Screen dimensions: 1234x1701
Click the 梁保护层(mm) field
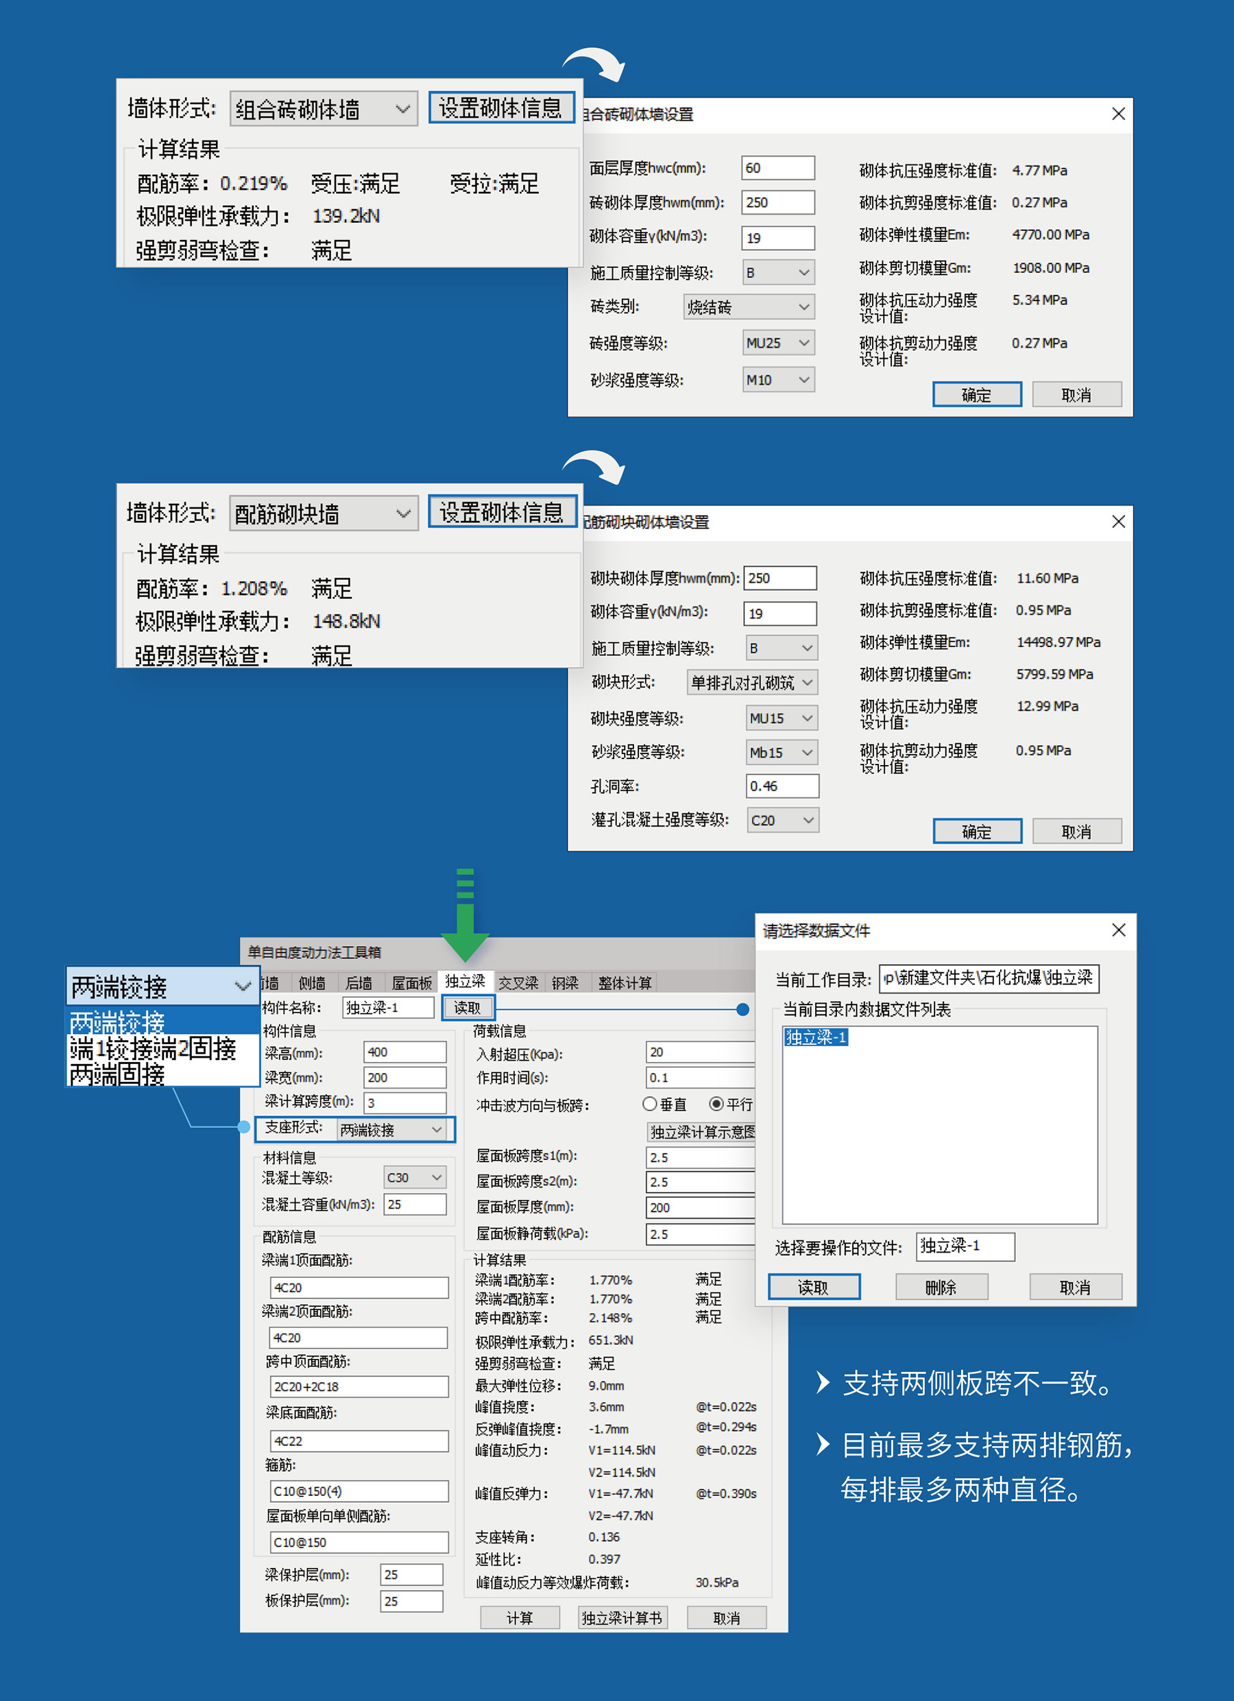412,1574
